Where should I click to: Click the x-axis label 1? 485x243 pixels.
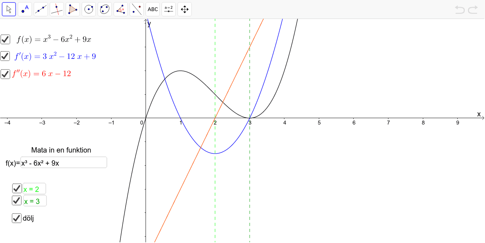(181, 123)
